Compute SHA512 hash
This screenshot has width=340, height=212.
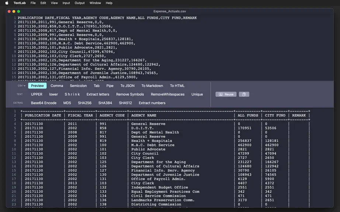pyautogui.click(x=125, y=103)
